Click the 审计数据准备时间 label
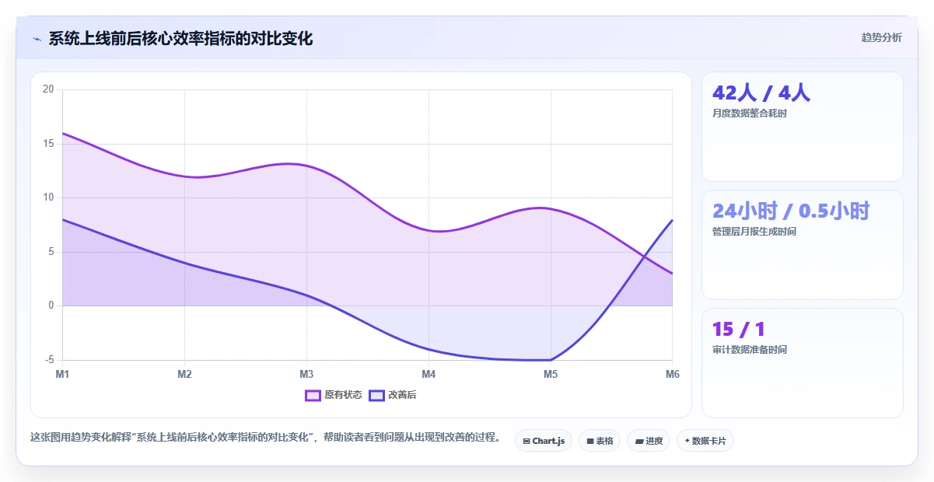The image size is (934, 482). (750, 350)
